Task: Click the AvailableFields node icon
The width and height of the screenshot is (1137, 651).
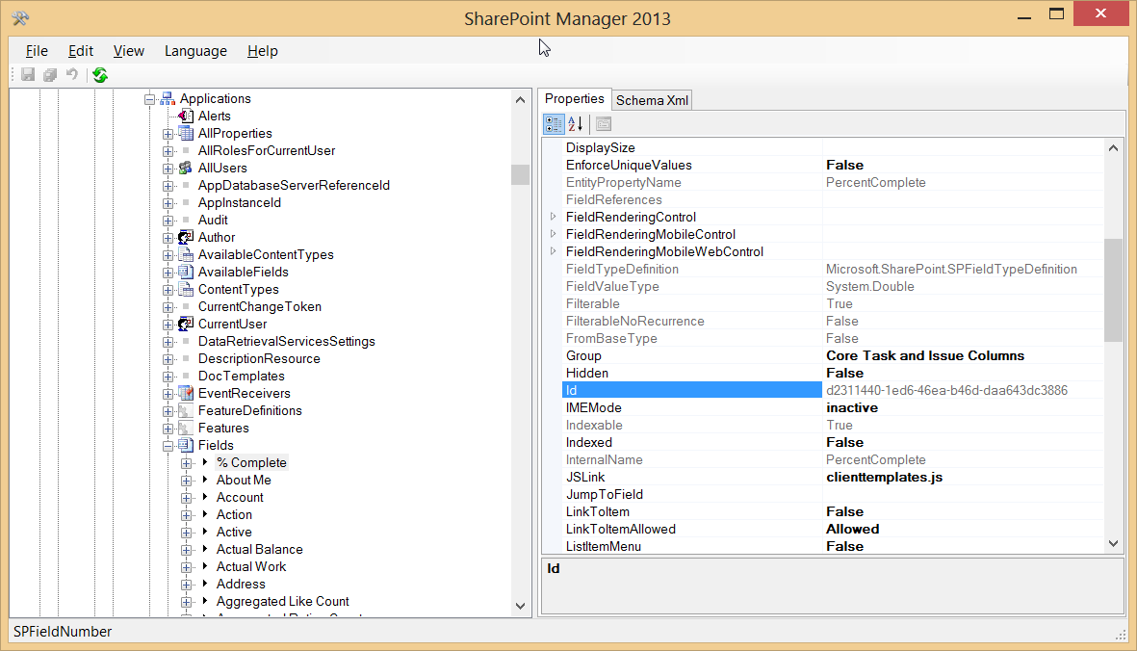Action: pos(186,272)
